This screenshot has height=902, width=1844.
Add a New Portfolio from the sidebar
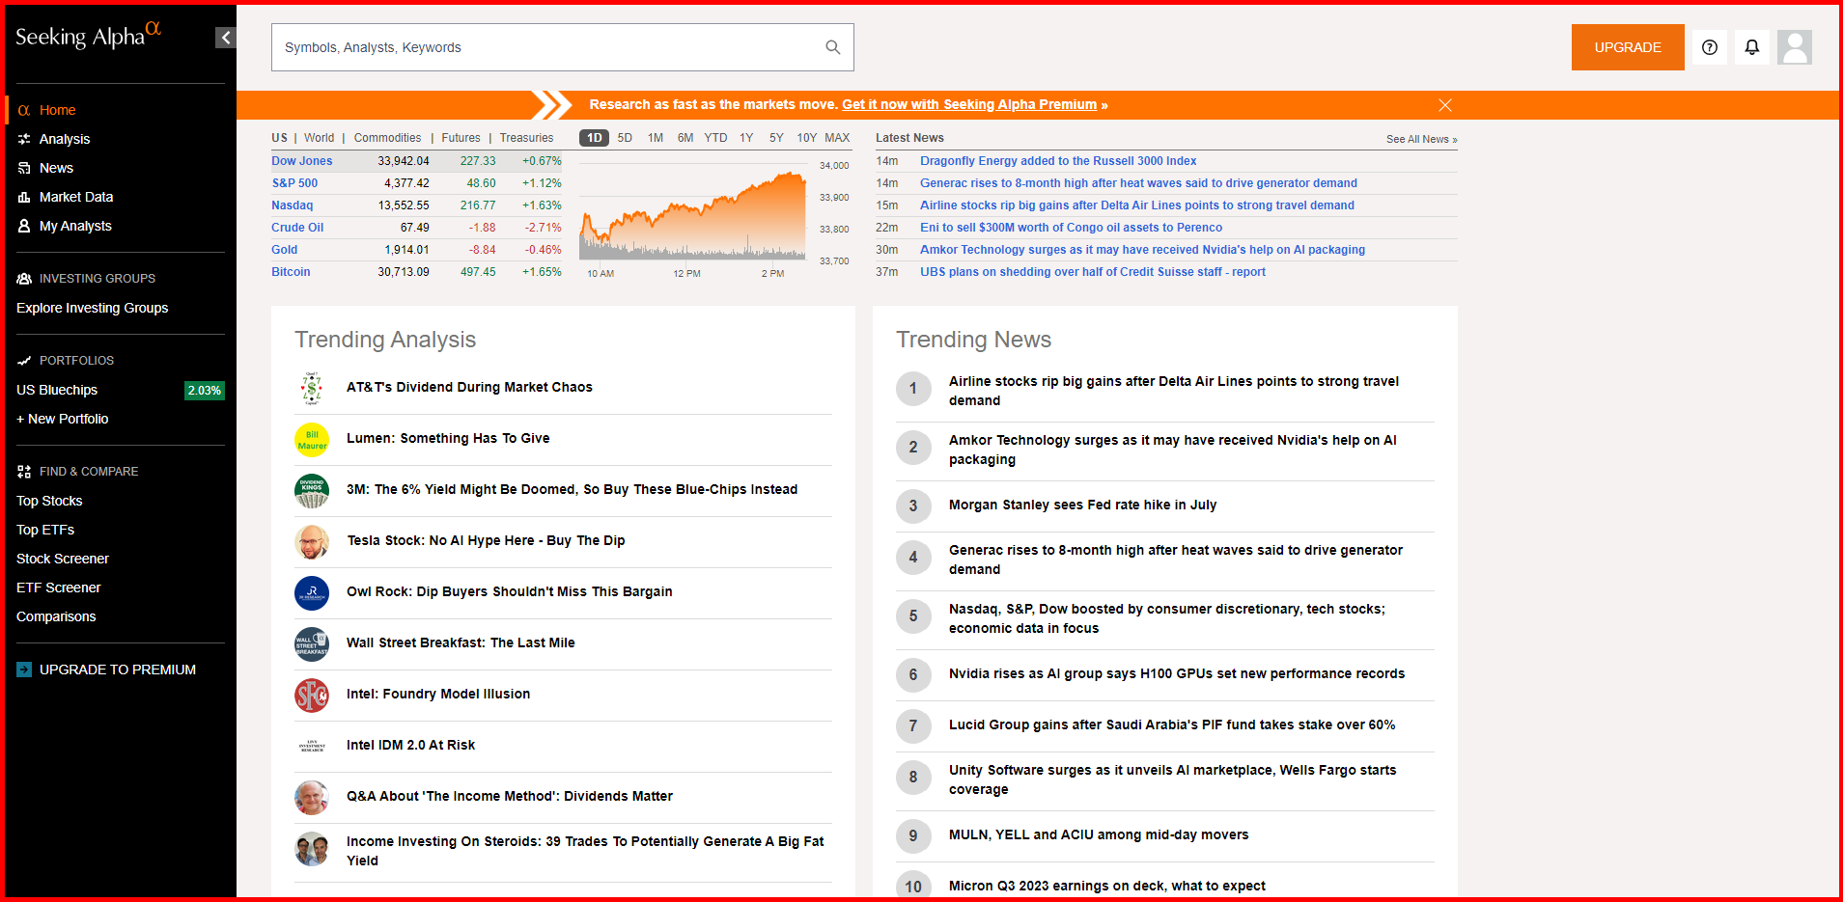[63, 419]
